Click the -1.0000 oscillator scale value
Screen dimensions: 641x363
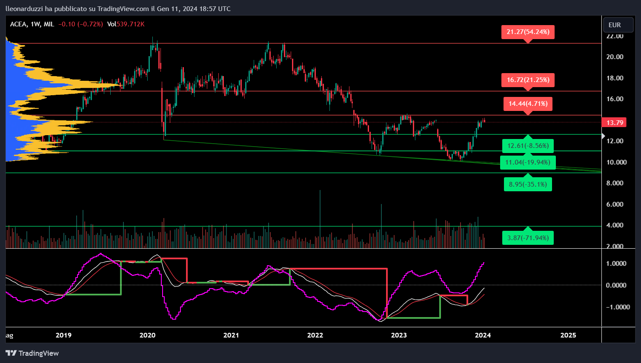(x=618, y=307)
